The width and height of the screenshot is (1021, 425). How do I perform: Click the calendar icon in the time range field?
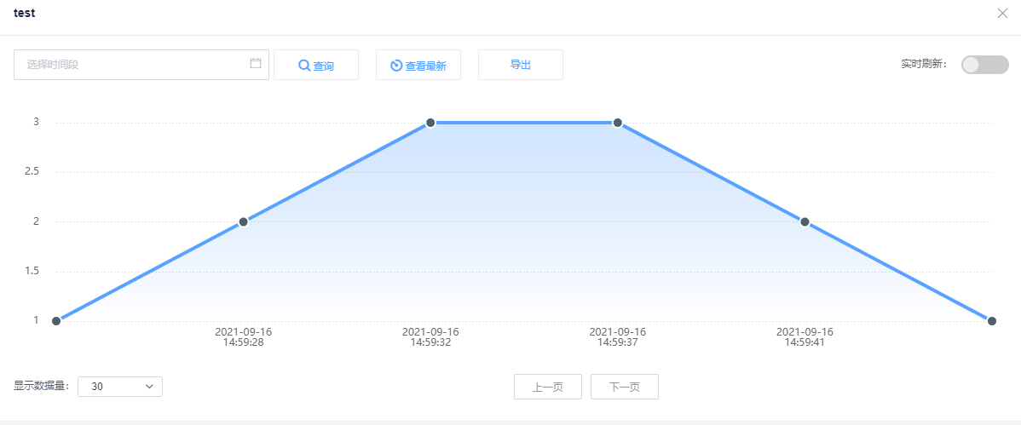point(256,64)
